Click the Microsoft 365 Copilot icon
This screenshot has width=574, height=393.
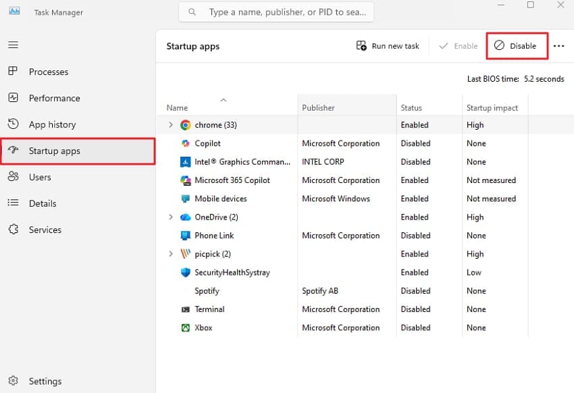coord(186,180)
